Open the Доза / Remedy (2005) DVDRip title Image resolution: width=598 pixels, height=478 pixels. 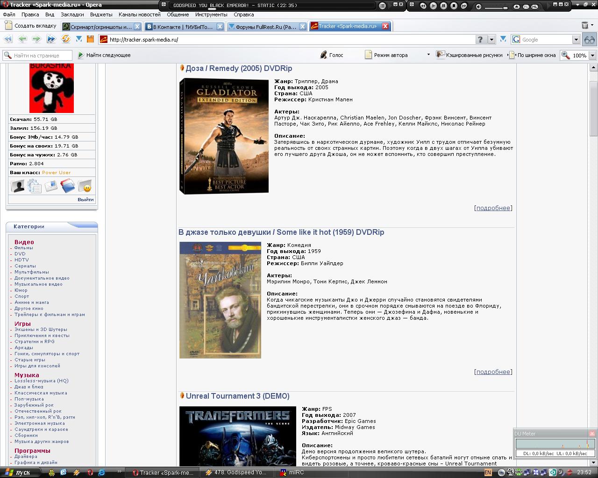pyautogui.click(x=239, y=68)
